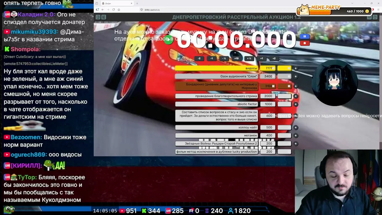Screen dimensions: 382x215
Task: Add two minutes with the +2 button
Action: click(274, 59)
